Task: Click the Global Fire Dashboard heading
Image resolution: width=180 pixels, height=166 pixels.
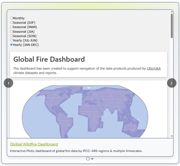Action: [49, 59]
